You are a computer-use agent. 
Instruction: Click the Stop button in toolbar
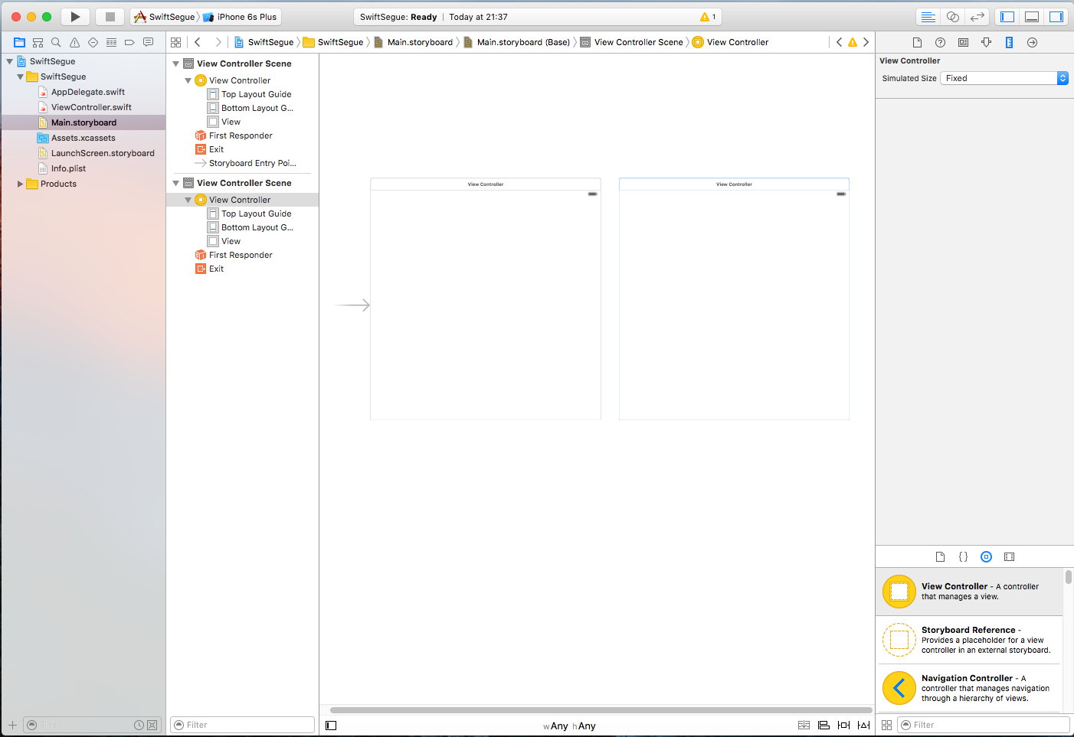pyautogui.click(x=110, y=17)
